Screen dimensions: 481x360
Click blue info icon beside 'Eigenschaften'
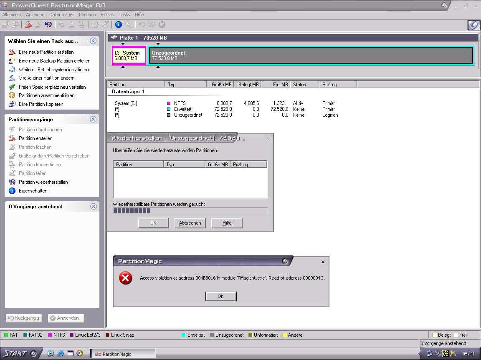pos(12,191)
